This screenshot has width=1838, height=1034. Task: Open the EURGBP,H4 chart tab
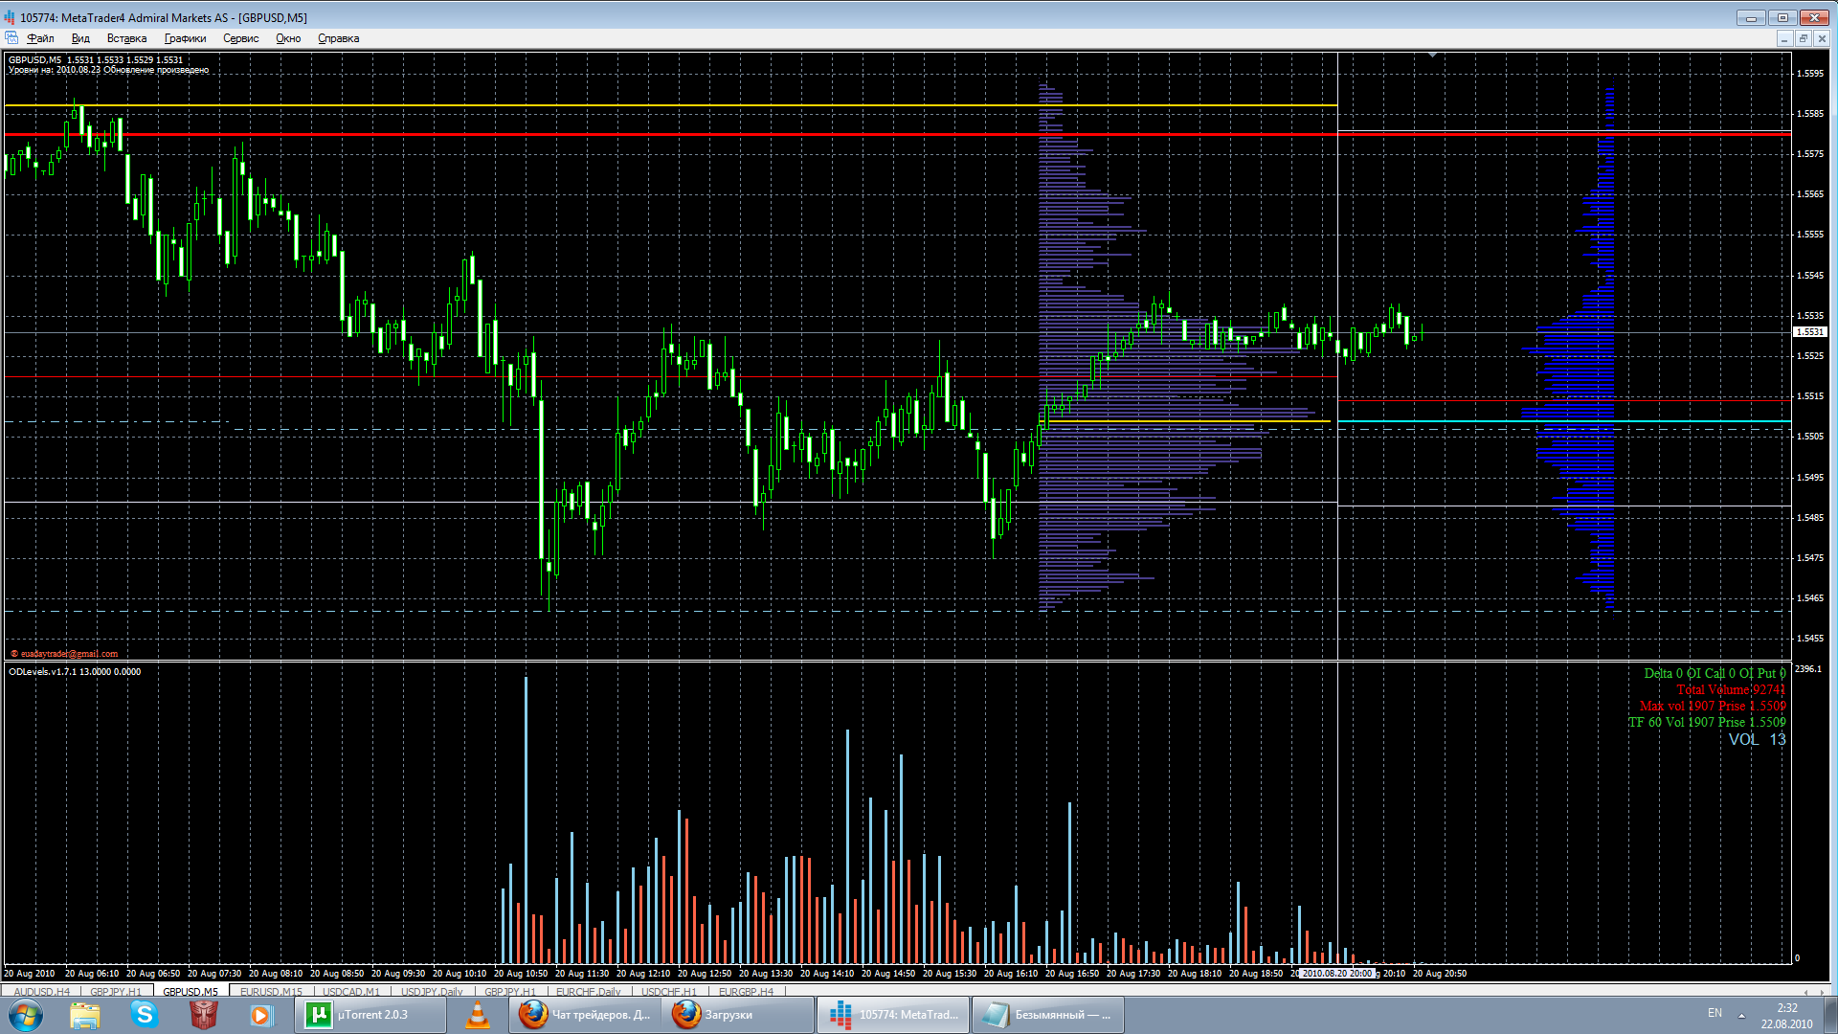click(x=746, y=992)
